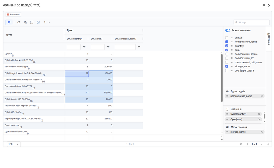Remove nomenclature_name from Групи рядків
The height and width of the screenshot is (168, 274).
coord(262,96)
